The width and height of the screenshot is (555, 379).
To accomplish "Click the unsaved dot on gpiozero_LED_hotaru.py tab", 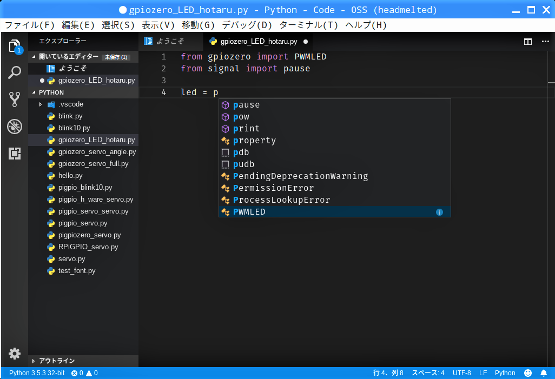I will click(306, 42).
